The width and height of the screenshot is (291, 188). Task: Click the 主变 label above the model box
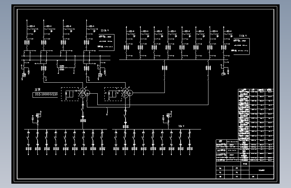[x=37, y=90]
